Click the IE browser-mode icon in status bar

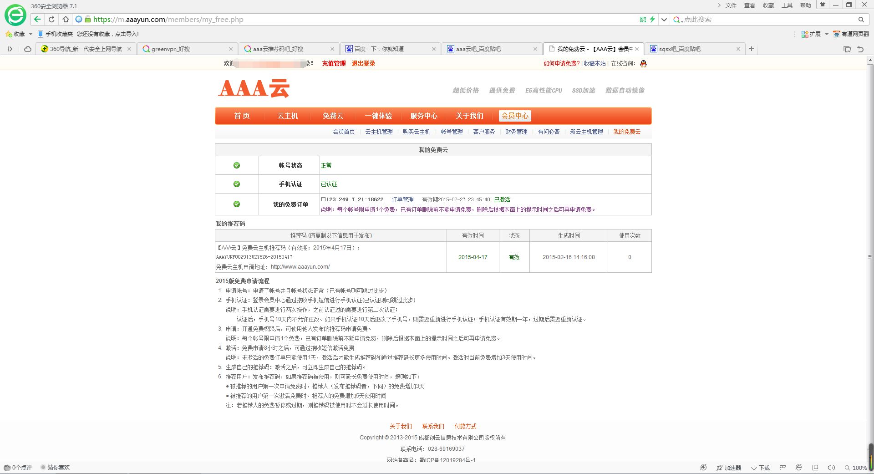[798, 468]
